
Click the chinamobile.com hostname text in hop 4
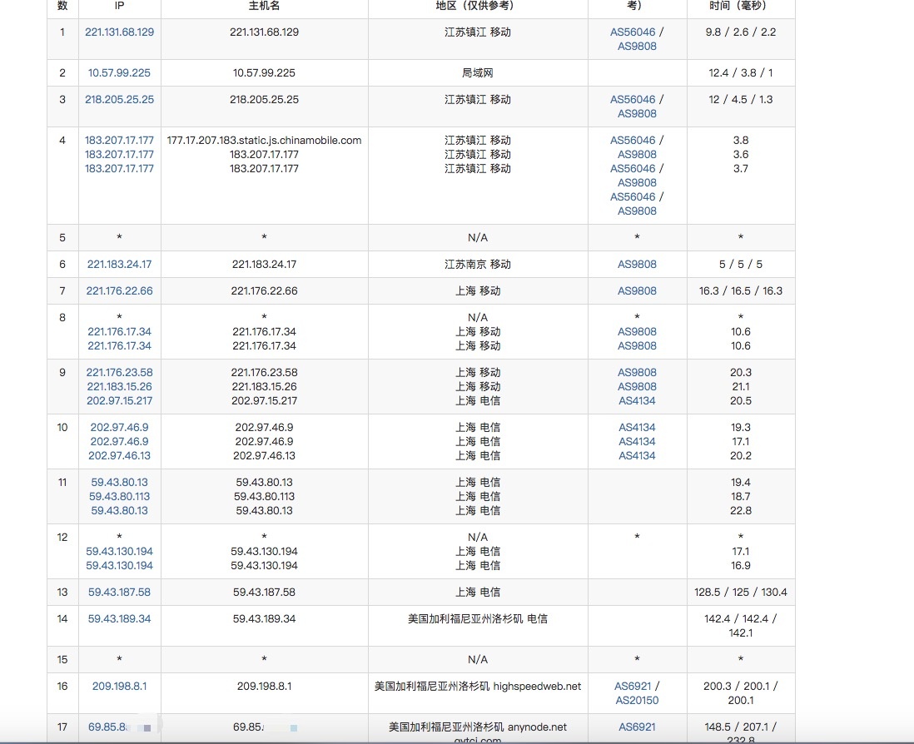point(264,140)
